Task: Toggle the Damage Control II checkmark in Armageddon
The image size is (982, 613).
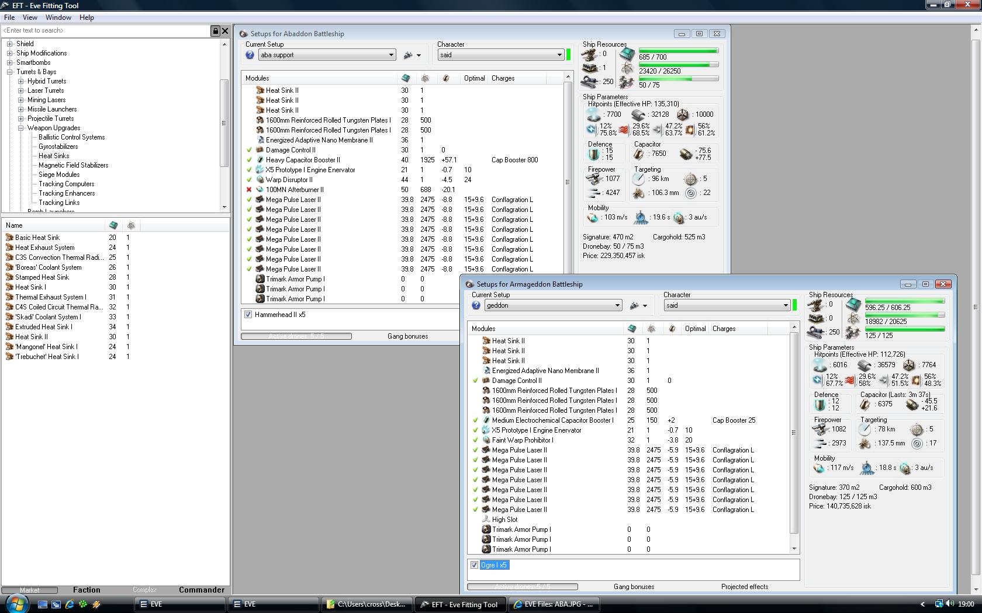Action: (476, 381)
